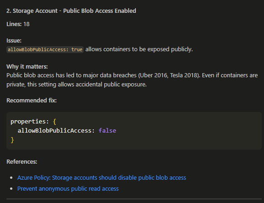Open Azure Policy storage accounts link

102,178
